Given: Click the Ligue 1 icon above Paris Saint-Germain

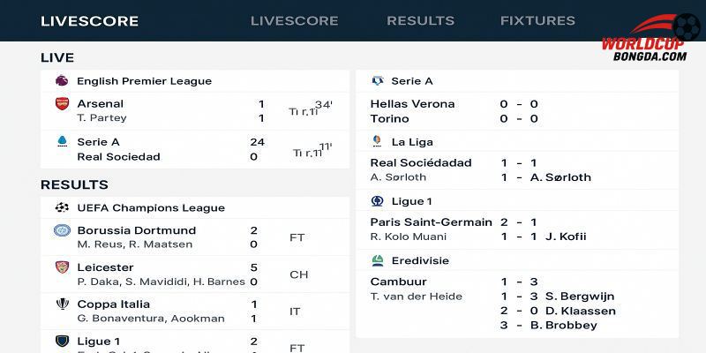Looking at the screenshot, I should coord(378,201).
